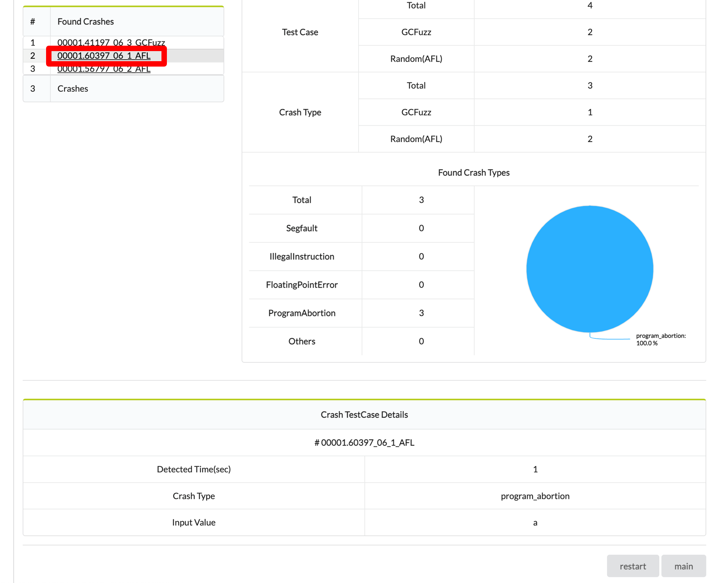The width and height of the screenshot is (714, 583).
Task: Click the ProgramAbortion row label
Action: pos(302,313)
